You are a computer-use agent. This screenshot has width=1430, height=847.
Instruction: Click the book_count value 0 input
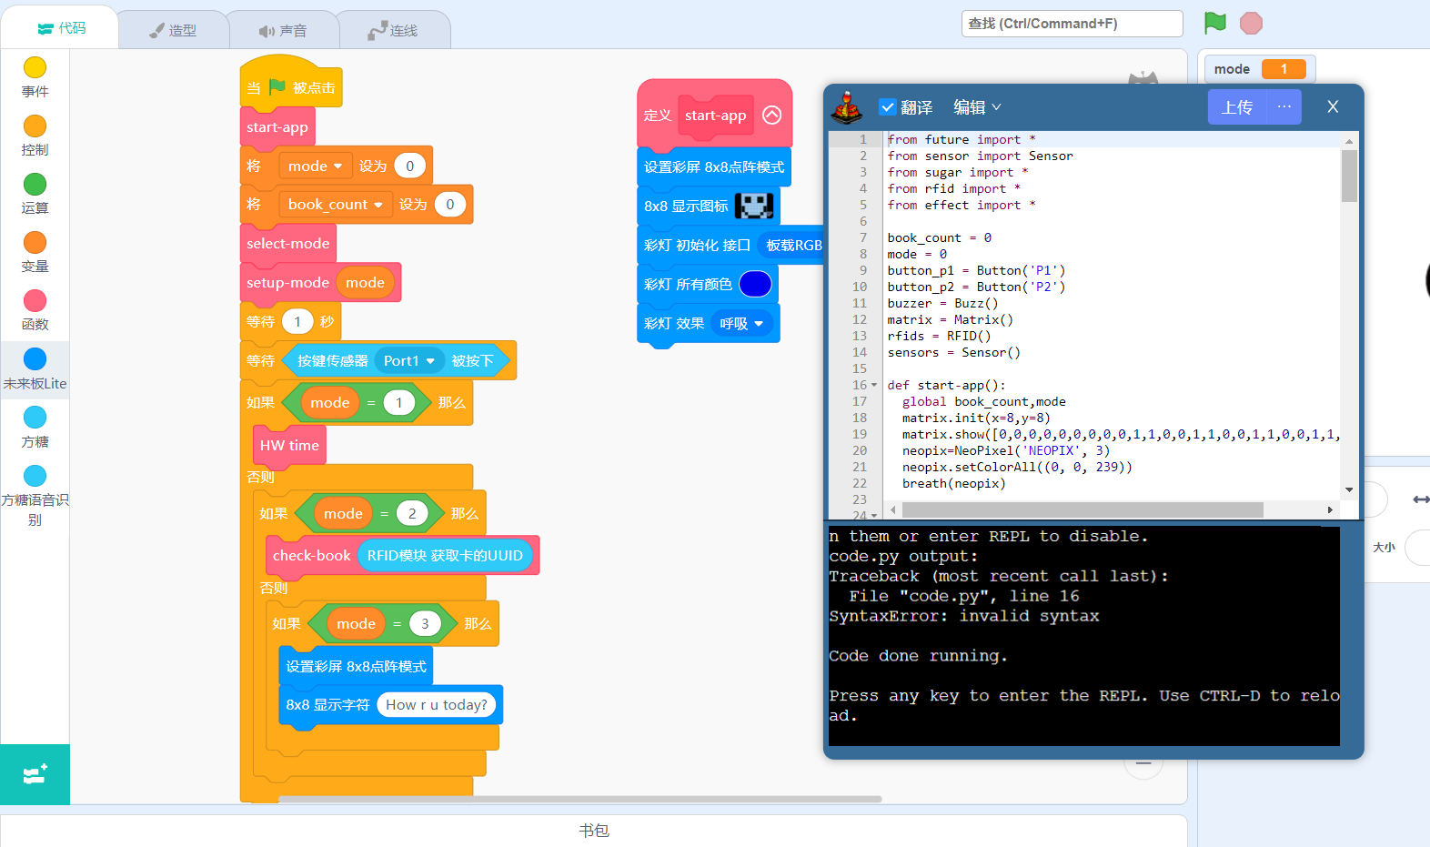click(450, 205)
